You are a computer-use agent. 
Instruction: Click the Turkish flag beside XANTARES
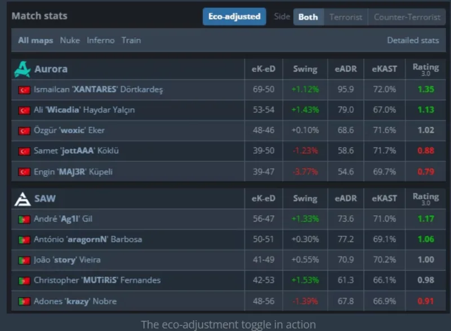(x=24, y=90)
